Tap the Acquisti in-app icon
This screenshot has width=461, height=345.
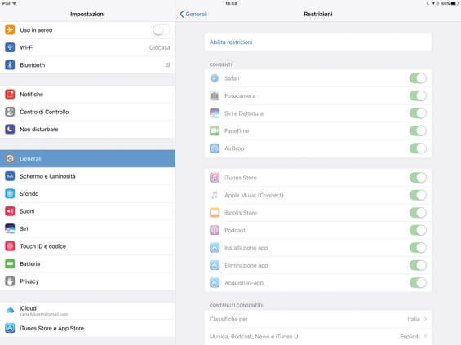pyautogui.click(x=215, y=283)
